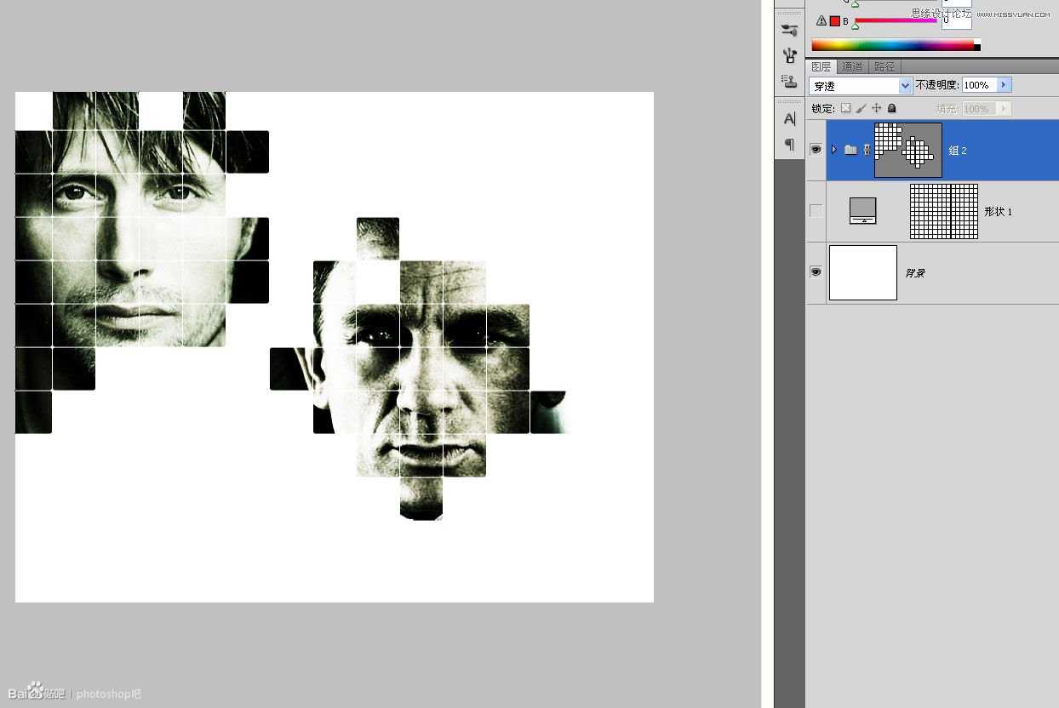Pick a color from the spectrum ramp
Screen dimensions: 1059x708
896,45
